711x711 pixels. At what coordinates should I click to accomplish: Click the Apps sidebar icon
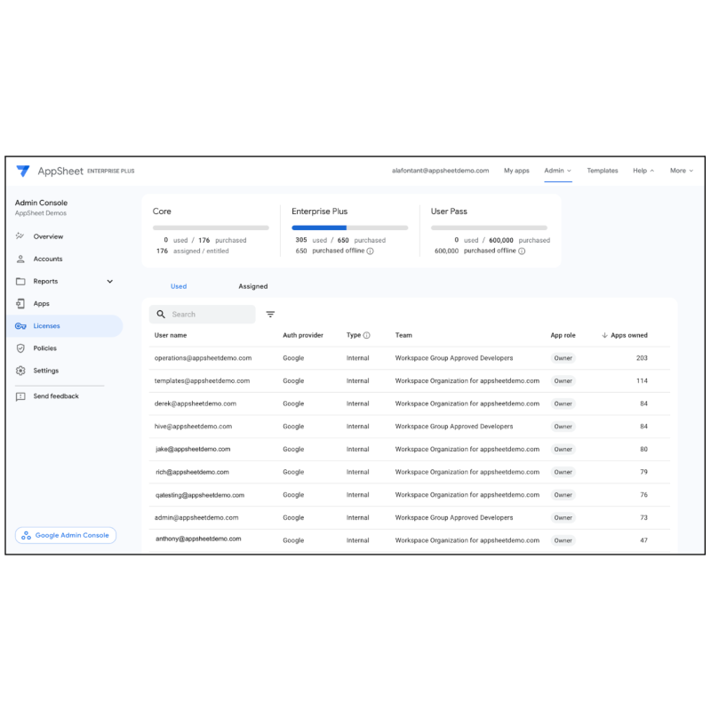[20, 303]
